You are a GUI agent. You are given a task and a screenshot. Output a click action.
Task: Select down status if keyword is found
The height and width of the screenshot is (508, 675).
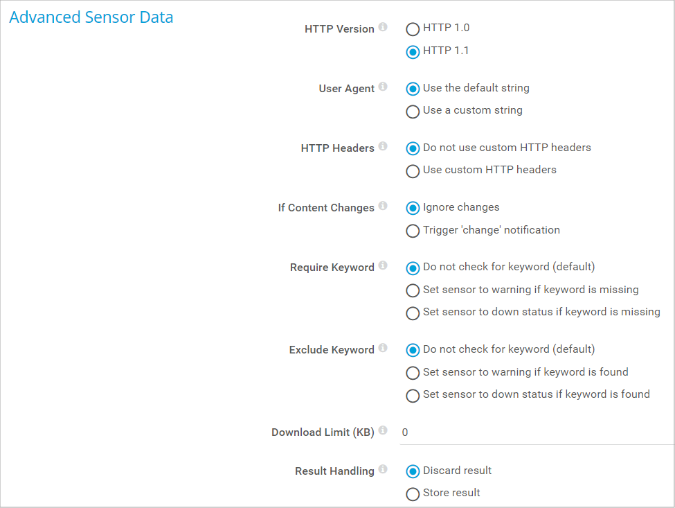click(x=413, y=395)
